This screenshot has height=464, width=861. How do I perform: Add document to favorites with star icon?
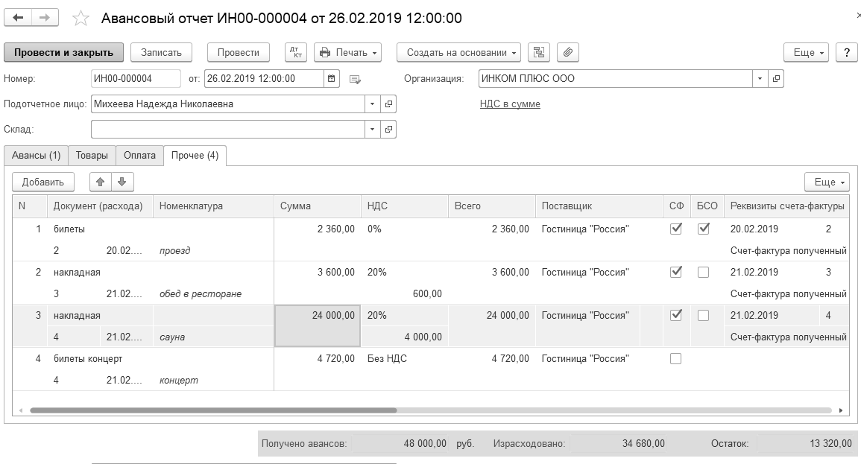81,18
